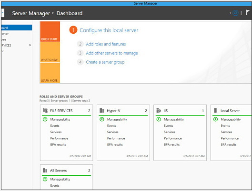Open Manageability in IIS tile
The height and width of the screenshot is (191, 252).
pyautogui.click(x=174, y=119)
